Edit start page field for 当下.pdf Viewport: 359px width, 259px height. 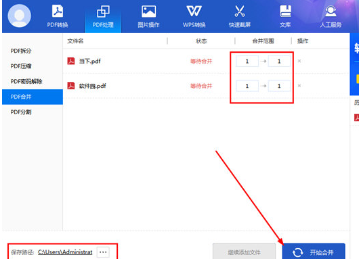(247, 62)
